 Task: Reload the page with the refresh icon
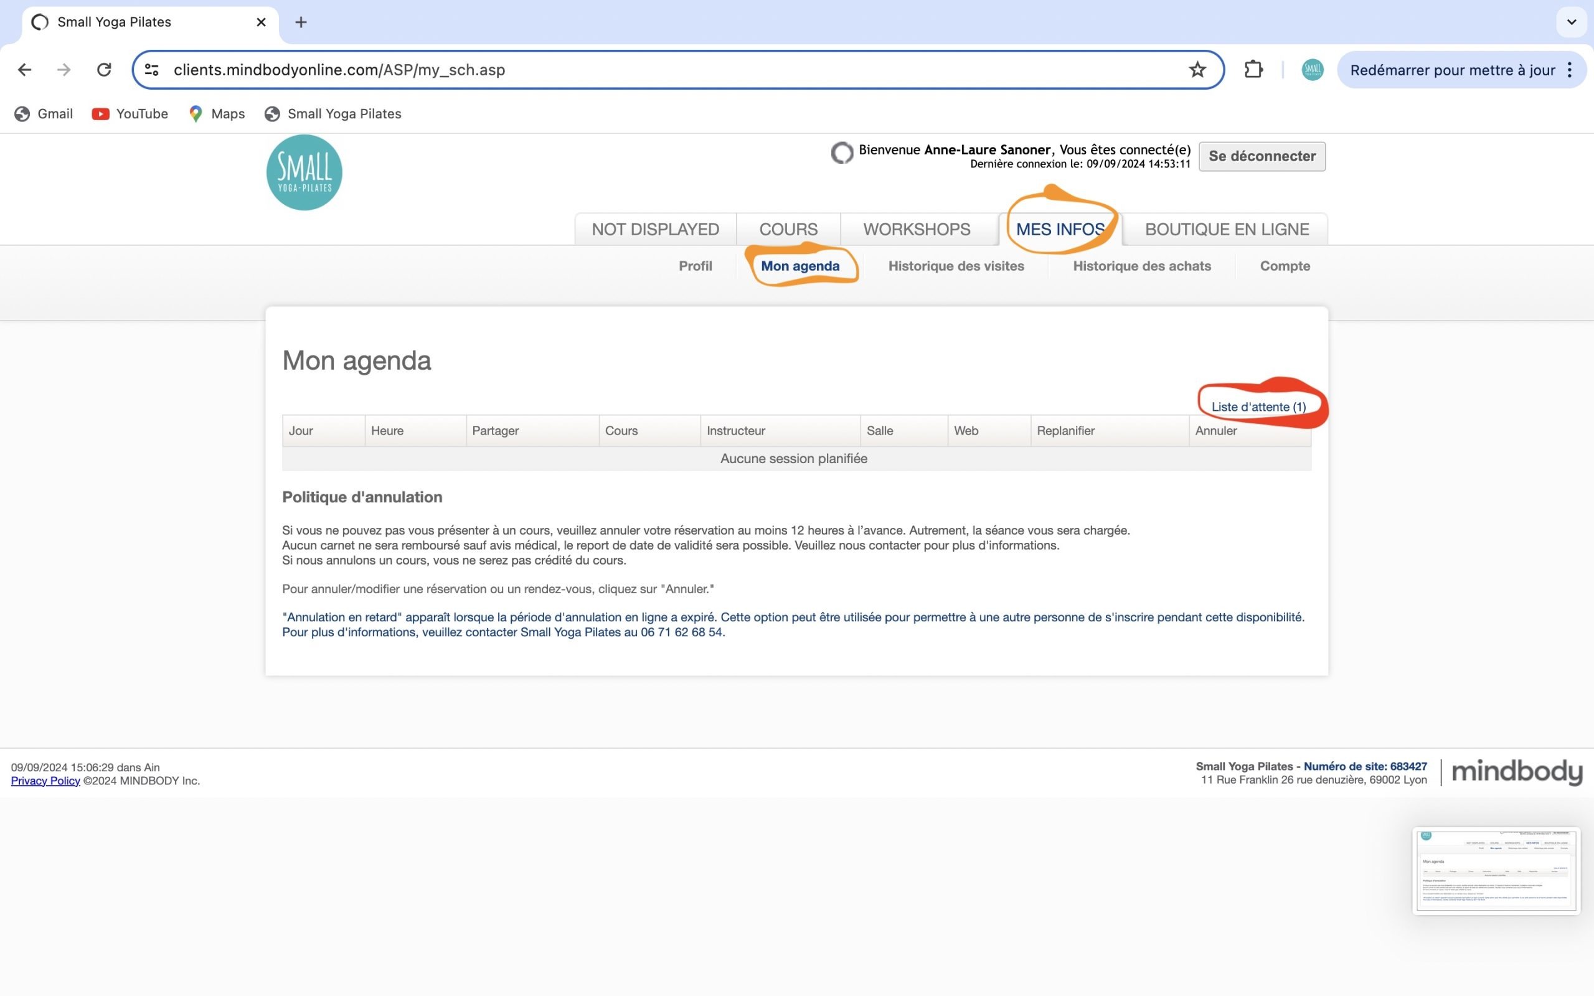tap(104, 70)
